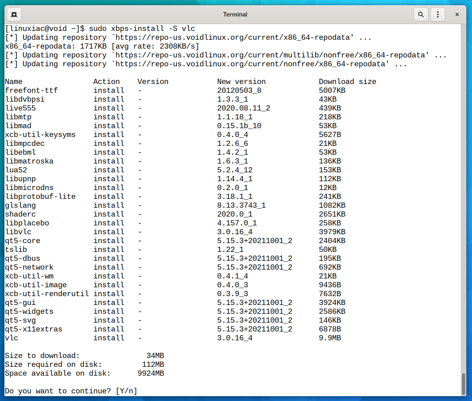Select the 'shaderc' package name
The height and width of the screenshot is (401, 472).
pyautogui.click(x=21, y=214)
